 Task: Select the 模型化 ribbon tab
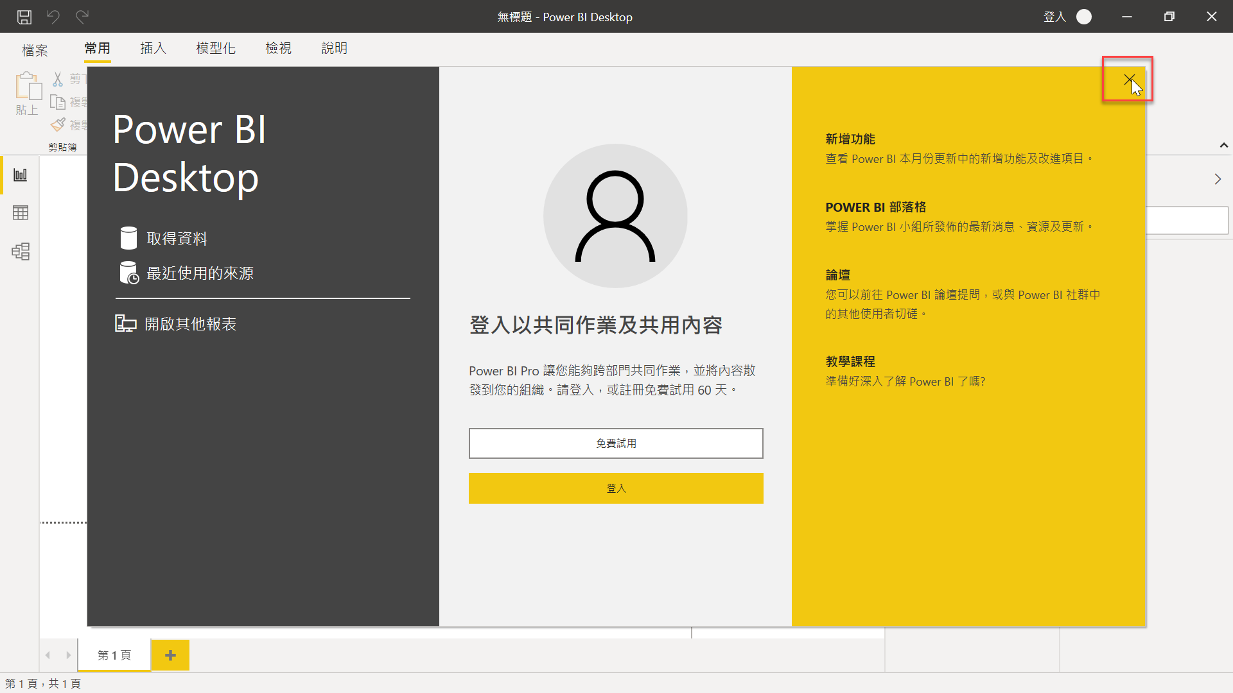point(216,48)
